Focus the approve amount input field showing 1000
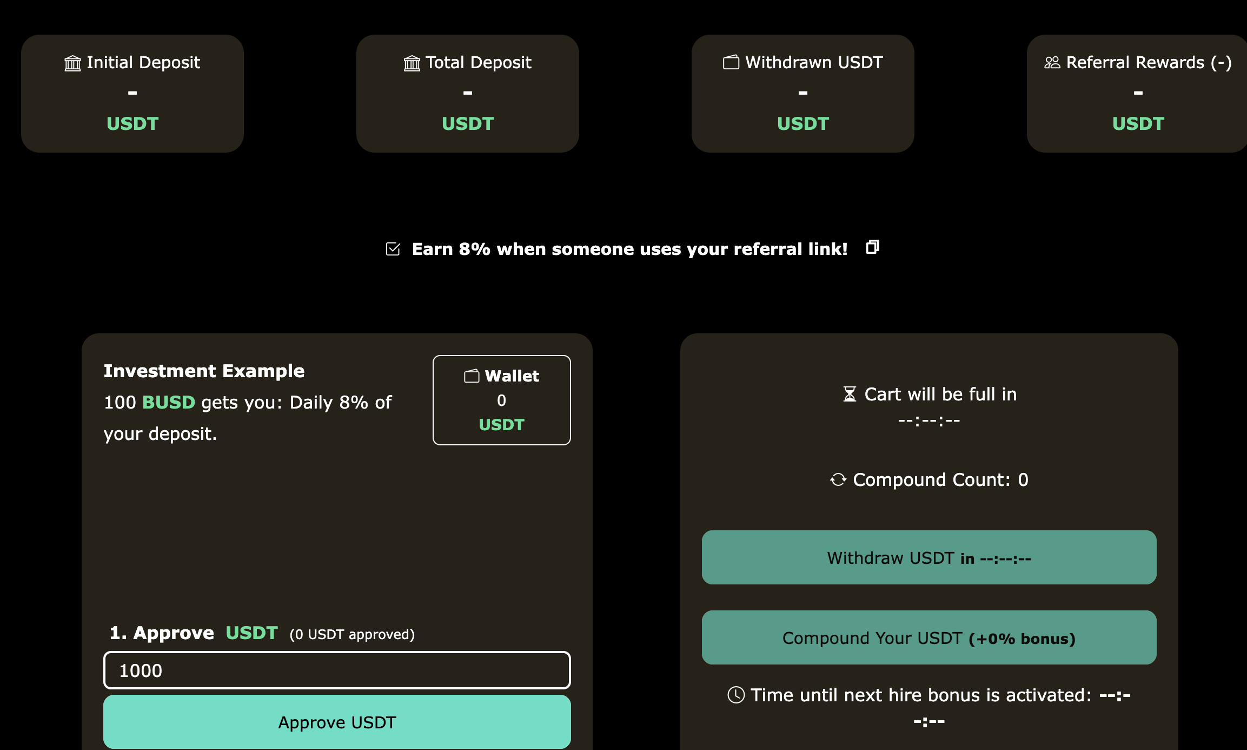Screen dimensions: 1247x750 pyautogui.click(x=337, y=670)
